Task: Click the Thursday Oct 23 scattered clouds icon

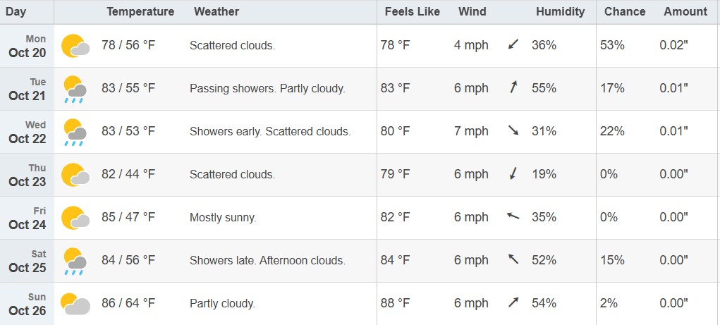Action: pos(75,175)
